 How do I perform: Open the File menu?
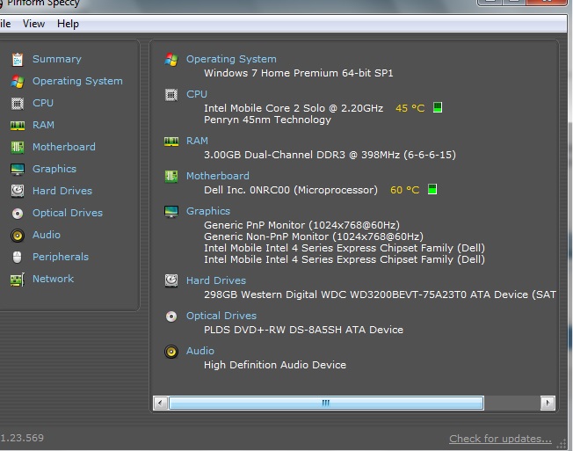5,24
